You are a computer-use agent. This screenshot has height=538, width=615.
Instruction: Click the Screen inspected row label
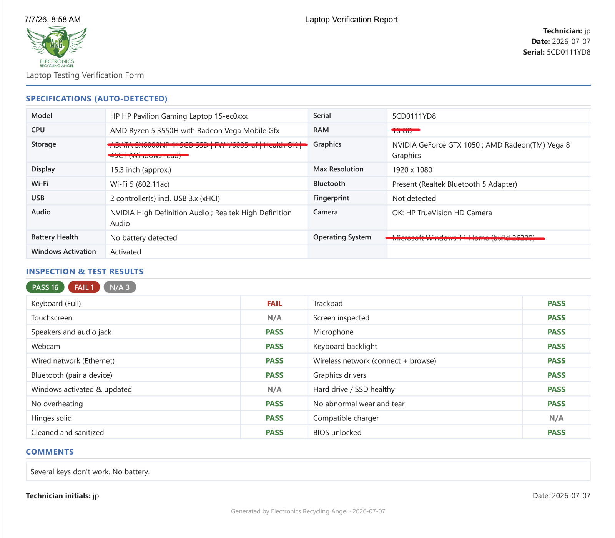pyautogui.click(x=341, y=318)
